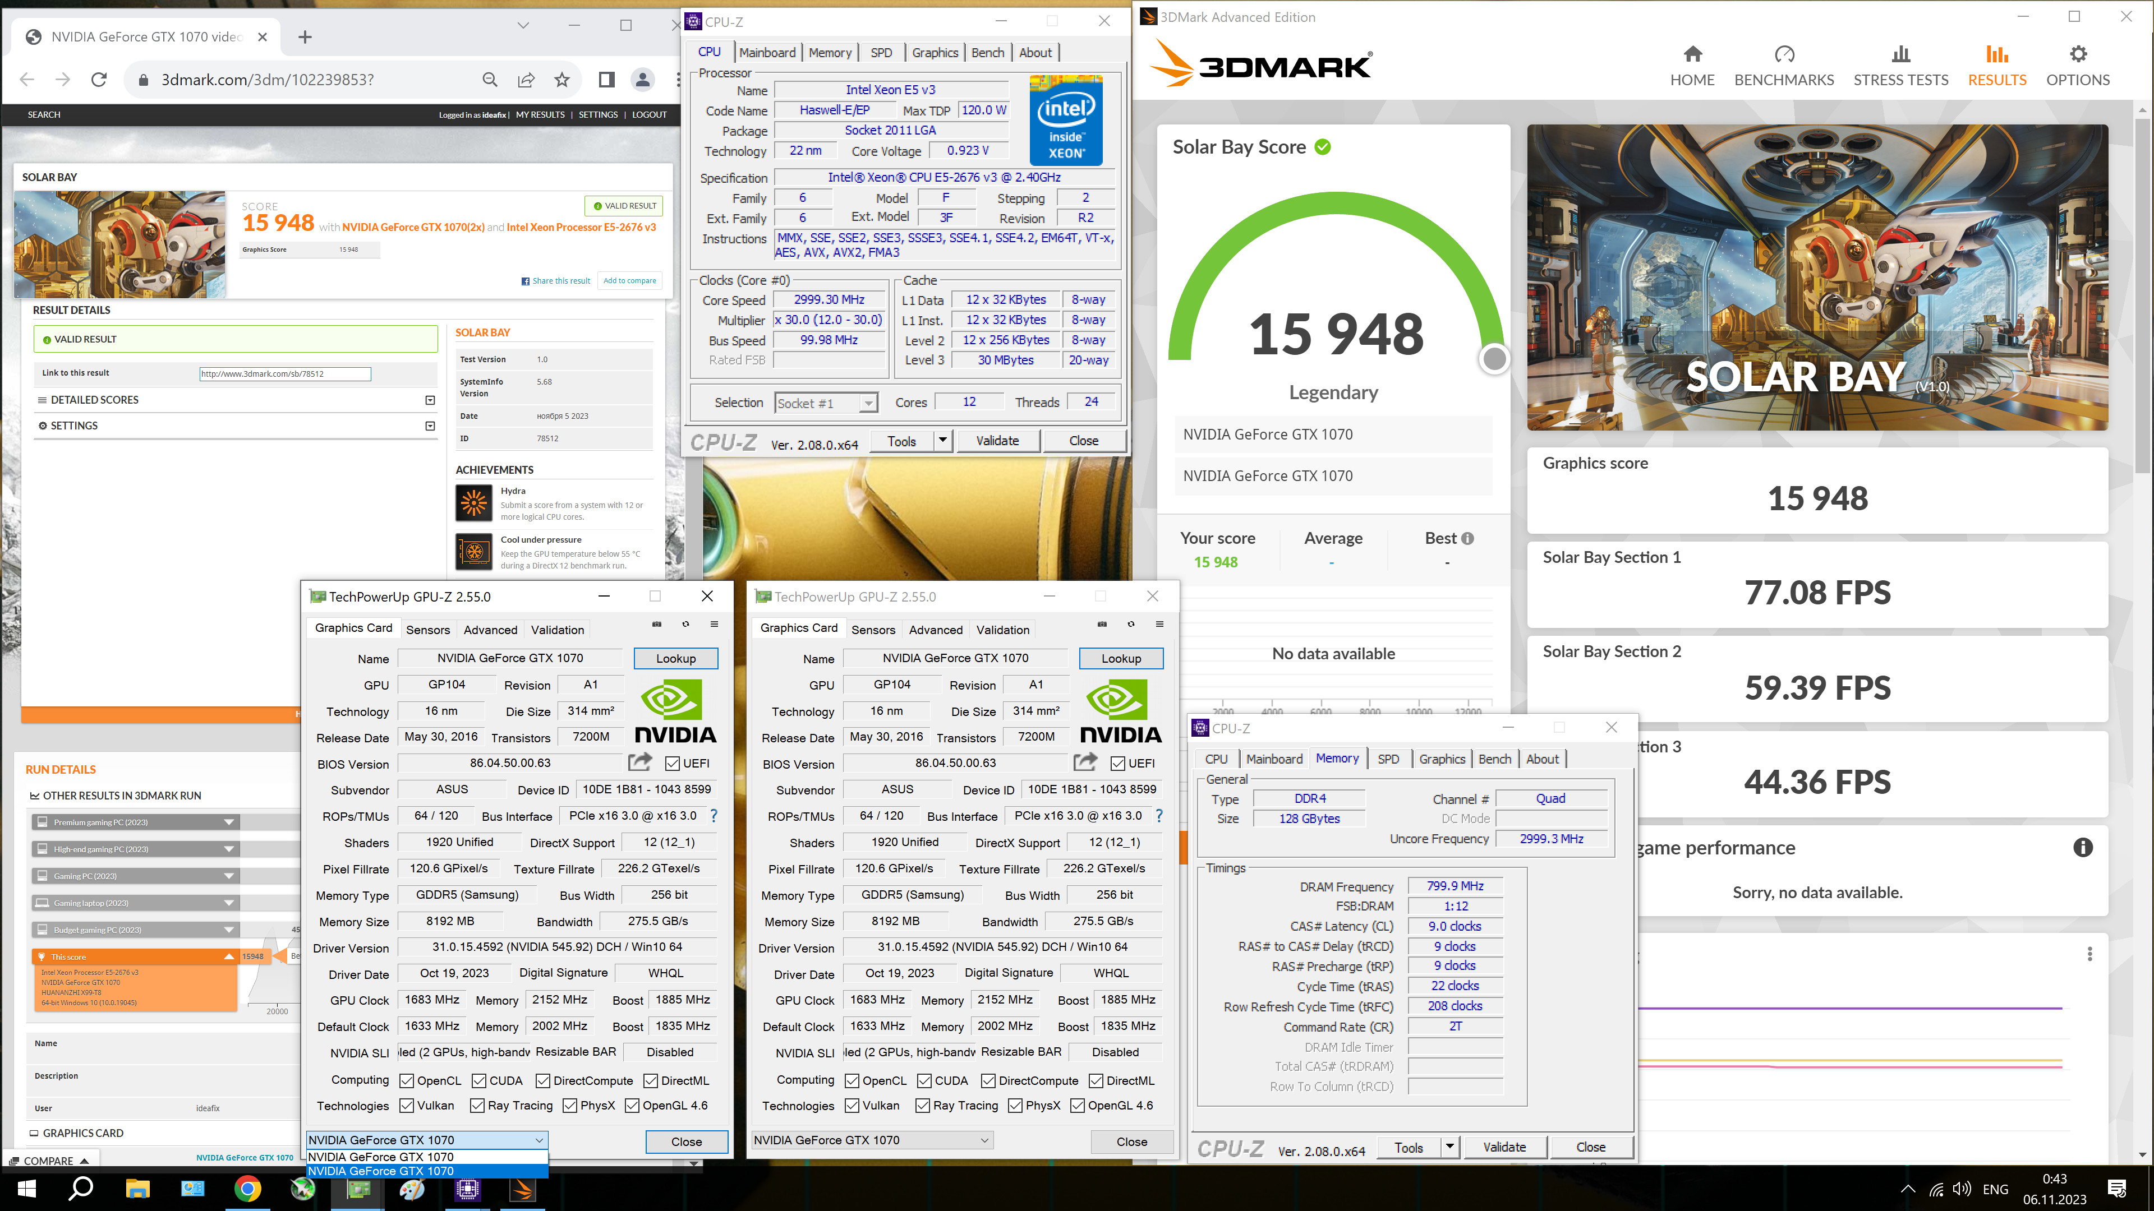
Task: Open the Tools dropdown arrow in top CPU-Z
Action: click(x=942, y=441)
